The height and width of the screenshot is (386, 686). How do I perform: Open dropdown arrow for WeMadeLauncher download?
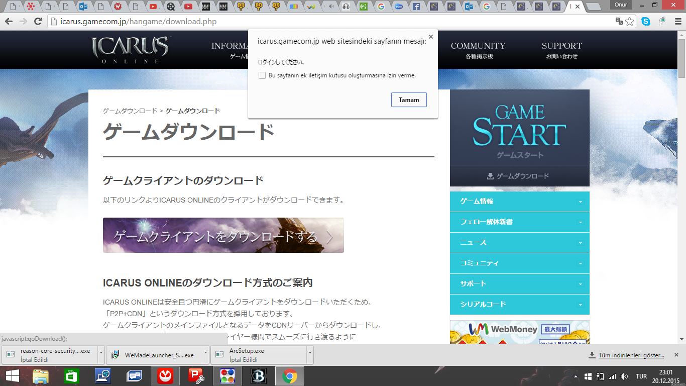tap(205, 354)
